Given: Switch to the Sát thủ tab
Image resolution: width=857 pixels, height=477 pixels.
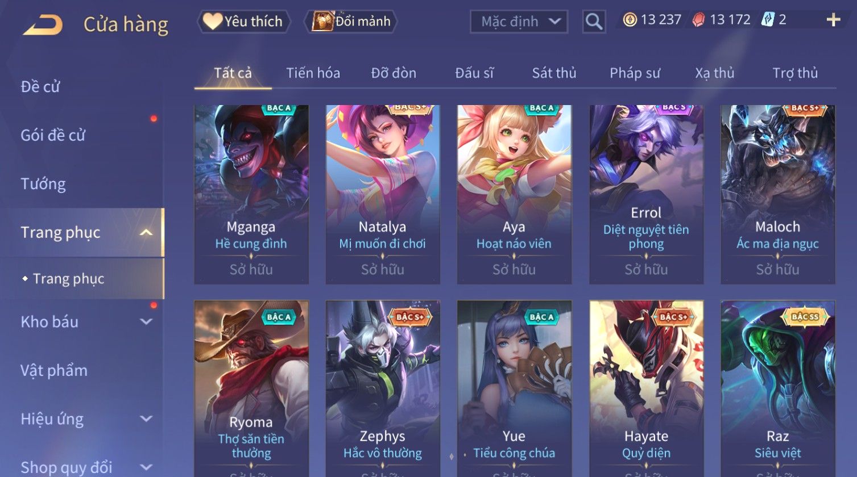Looking at the screenshot, I should tap(554, 73).
